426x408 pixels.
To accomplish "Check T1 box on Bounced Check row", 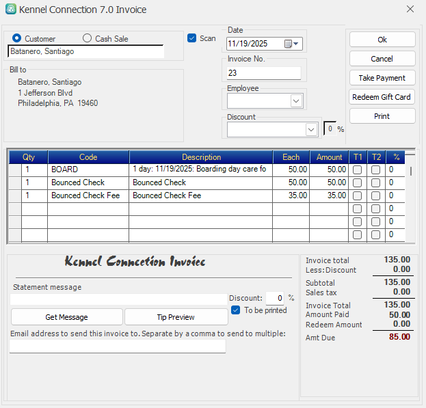I will [357, 182].
